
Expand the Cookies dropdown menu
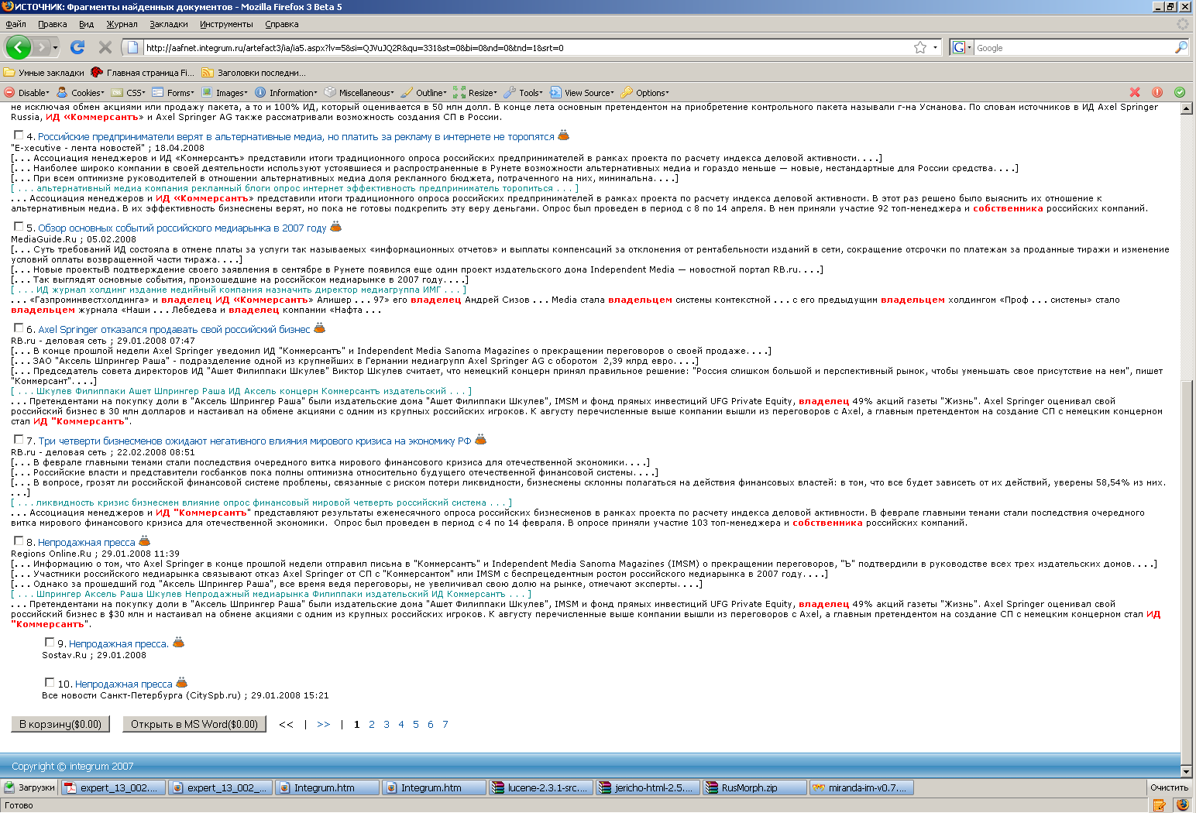click(81, 92)
